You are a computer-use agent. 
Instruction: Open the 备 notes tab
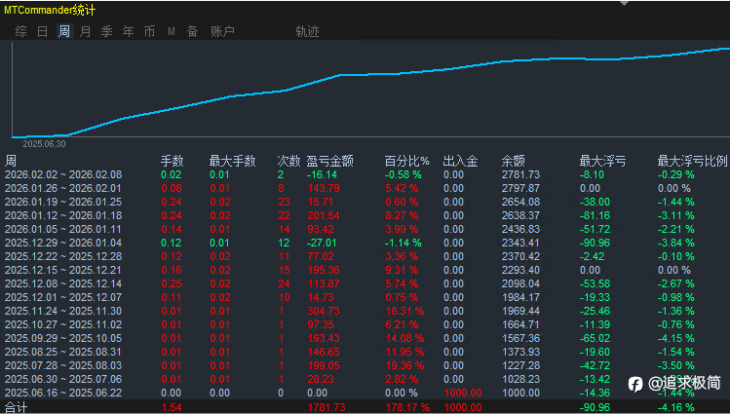(192, 31)
